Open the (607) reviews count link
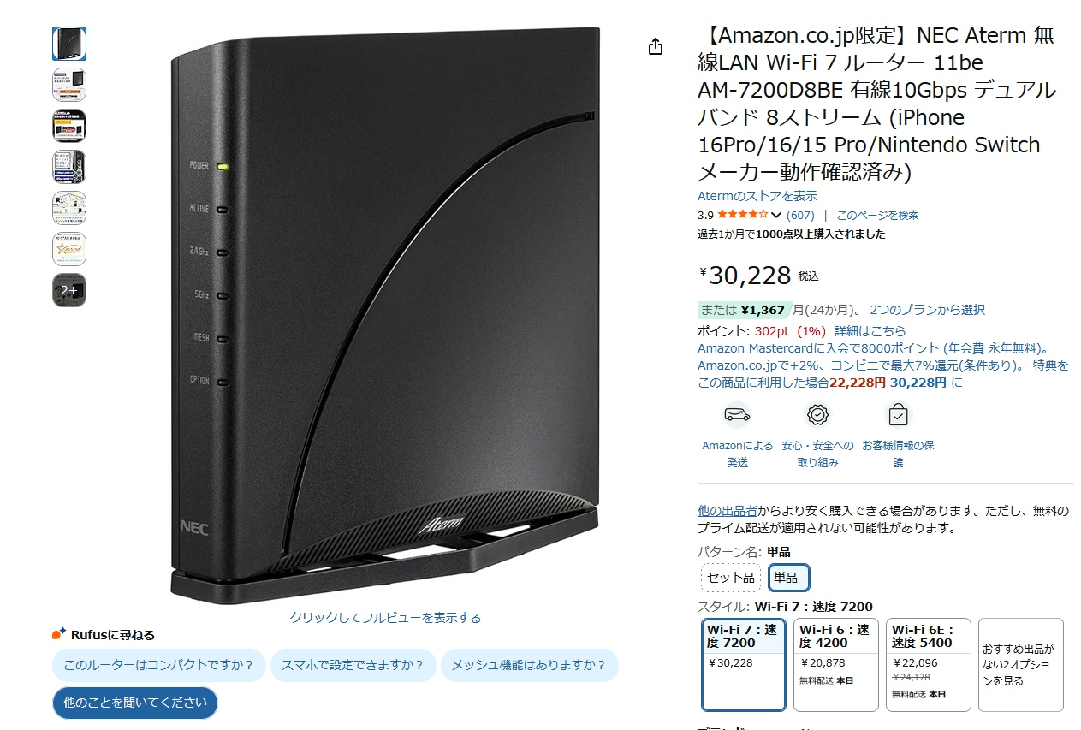1081x730 pixels. [800, 215]
